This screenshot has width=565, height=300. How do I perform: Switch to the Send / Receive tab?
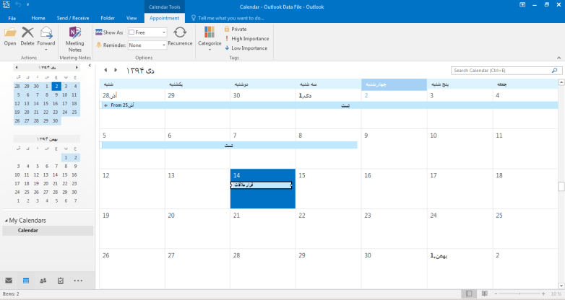coord(72,17)
